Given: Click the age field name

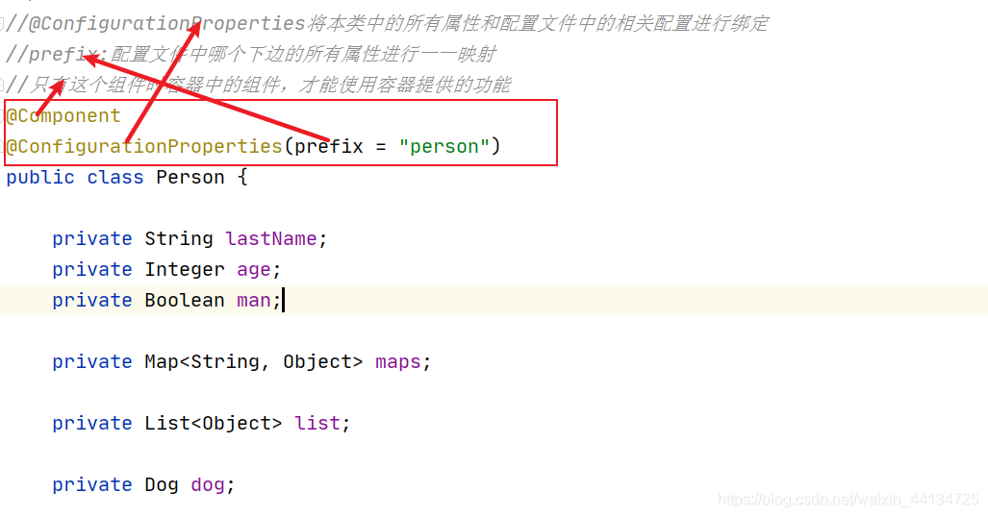Looking at the screenshot, I should (x=254, y=269).
